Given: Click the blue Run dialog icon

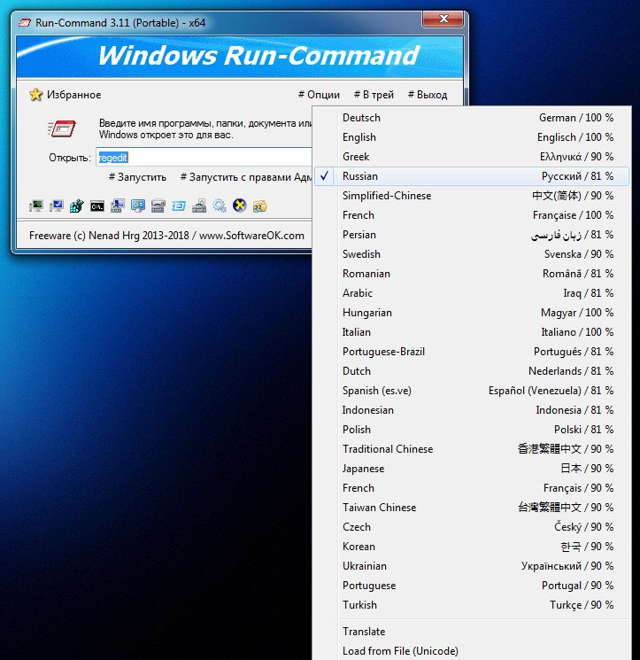Looking at the screenshot, I should point(179,206).
